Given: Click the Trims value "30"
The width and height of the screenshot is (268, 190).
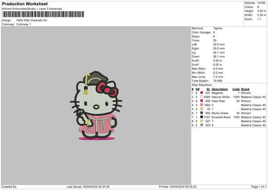Looking at the screenshot, I should [215, 40].
